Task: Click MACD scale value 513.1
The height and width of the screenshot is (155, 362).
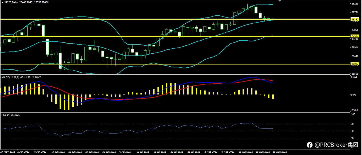Action: [354, 77]
